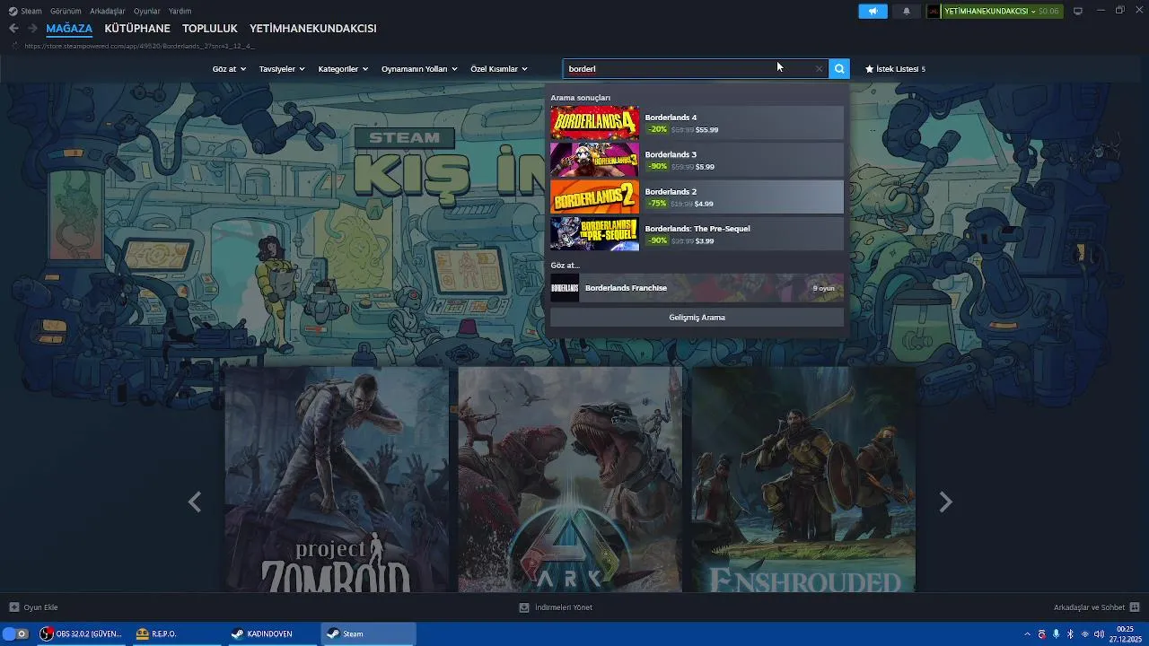
Task: Go forward with the right navigation arrow
Action: [32, 28]
